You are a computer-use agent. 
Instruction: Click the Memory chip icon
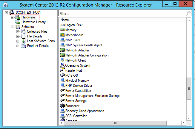(x=62, y=30)
